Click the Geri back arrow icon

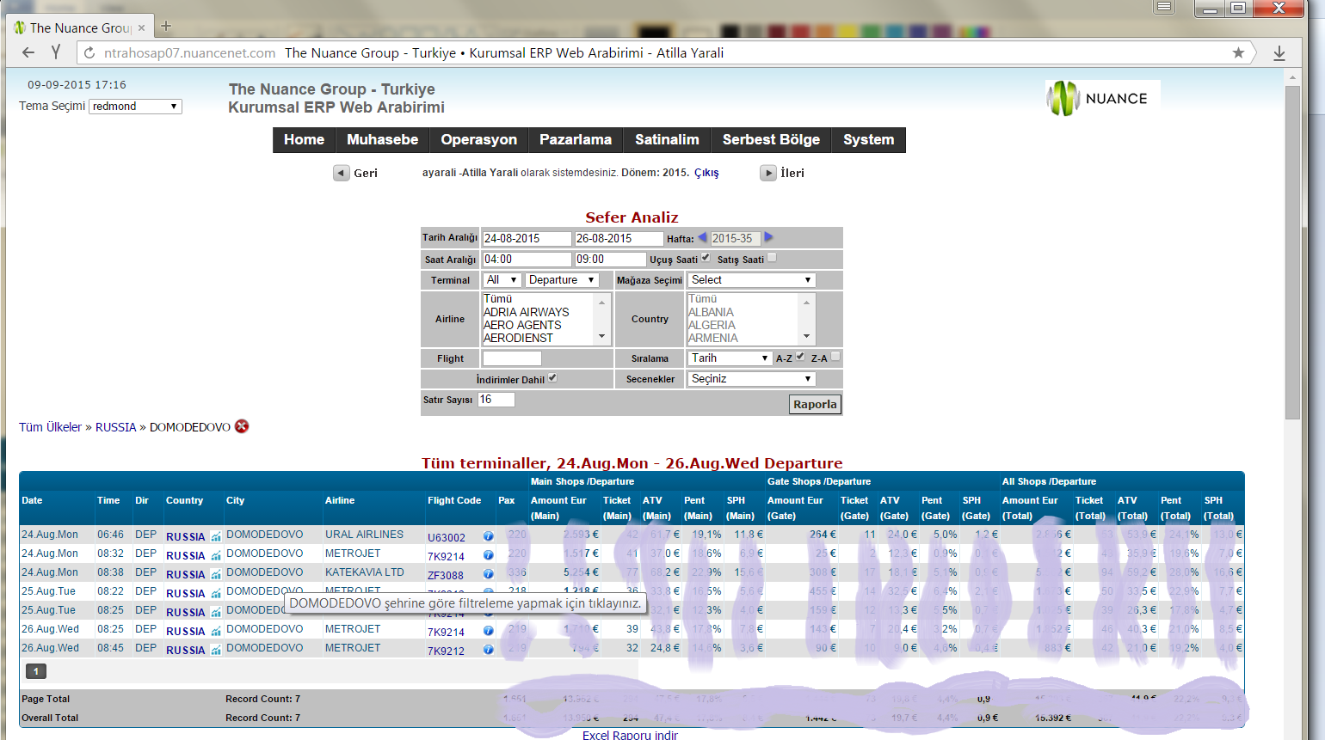[x=342, y=173]
